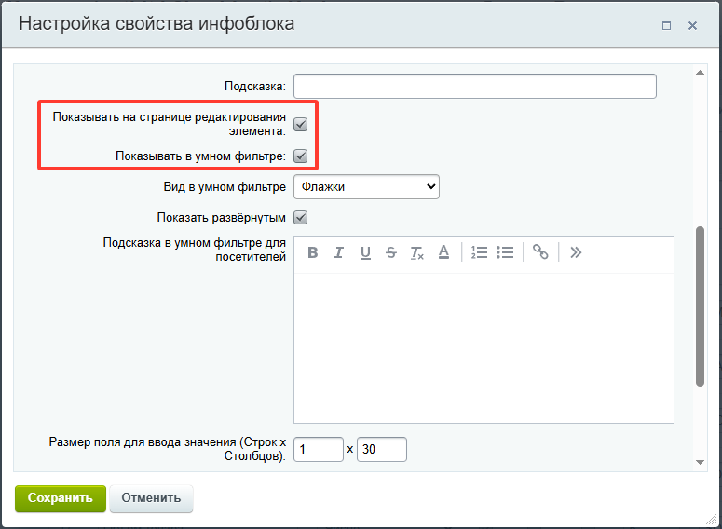Toggle bold formatting in the hint editor
Screen dimensions: 722x529
pos(313,252)
